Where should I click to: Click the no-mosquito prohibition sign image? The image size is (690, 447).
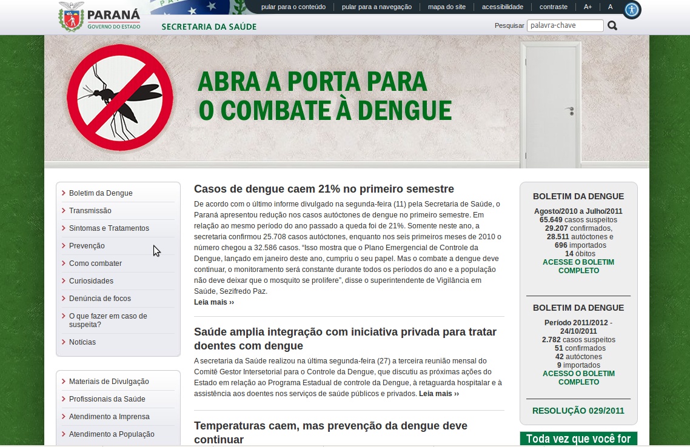tap(120, 98)
